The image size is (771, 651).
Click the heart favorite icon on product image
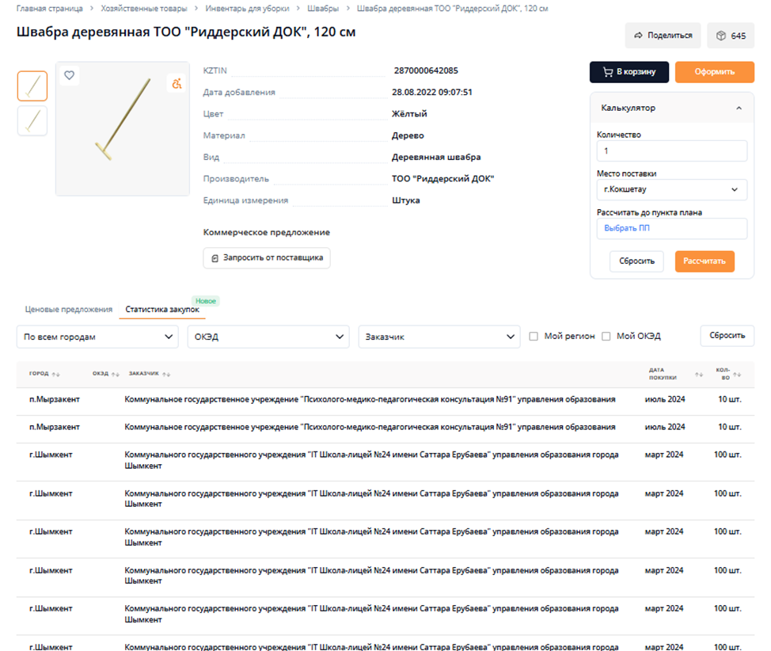[70, 75]
